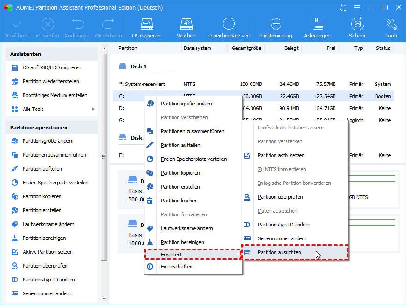Image resolution: width=406 pixels, height=305 pixels.
Task: Sort by the Partition column header
Action: pyautogui.click(x=128, y=48)
